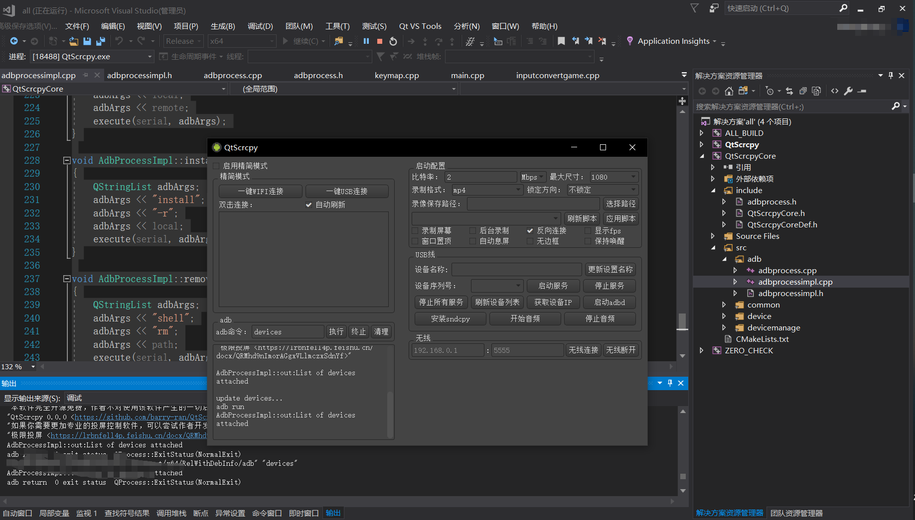Click the Navigate Backward arrow icon
915x520 pixels.
[14, 41]
